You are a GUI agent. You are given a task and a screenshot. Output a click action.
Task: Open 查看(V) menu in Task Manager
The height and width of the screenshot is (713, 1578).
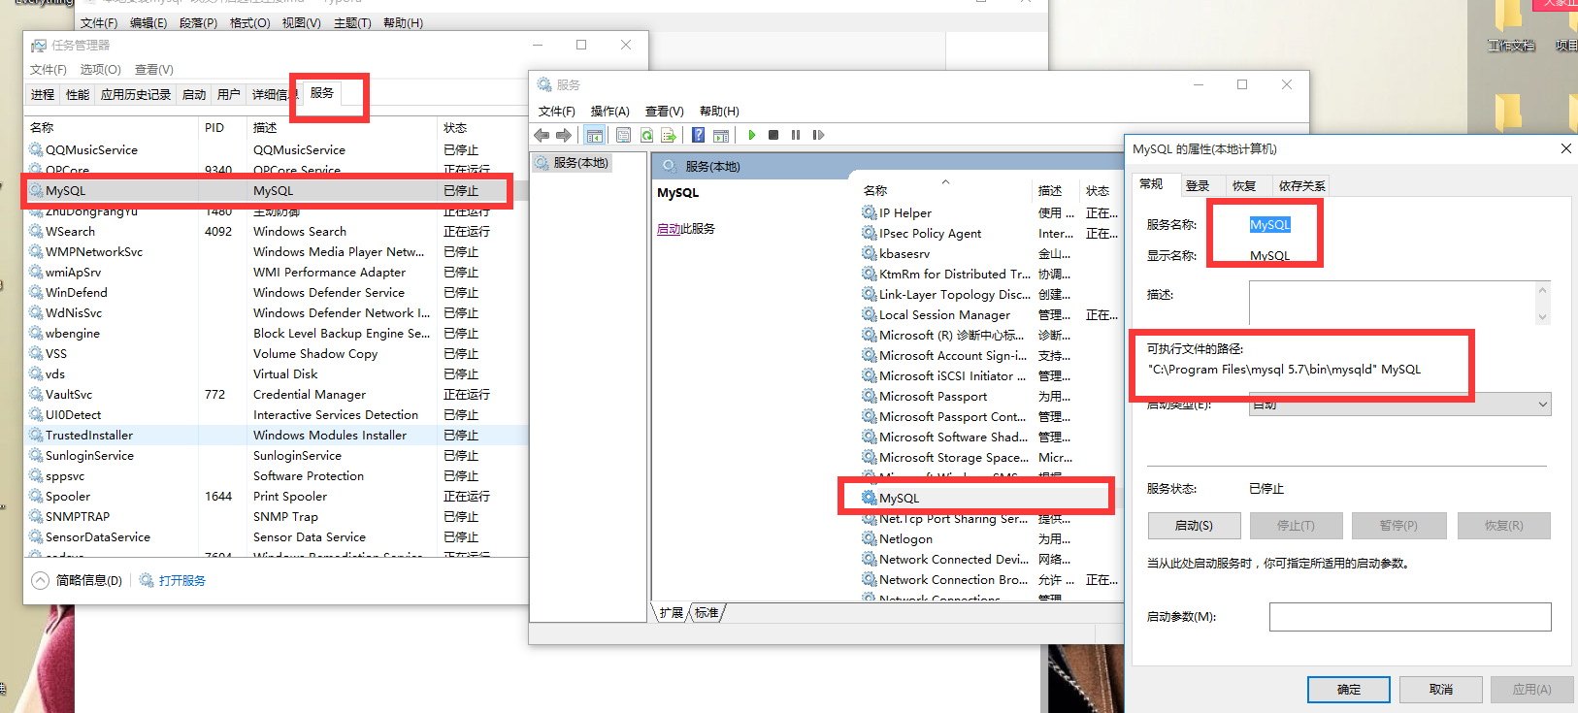154,70
